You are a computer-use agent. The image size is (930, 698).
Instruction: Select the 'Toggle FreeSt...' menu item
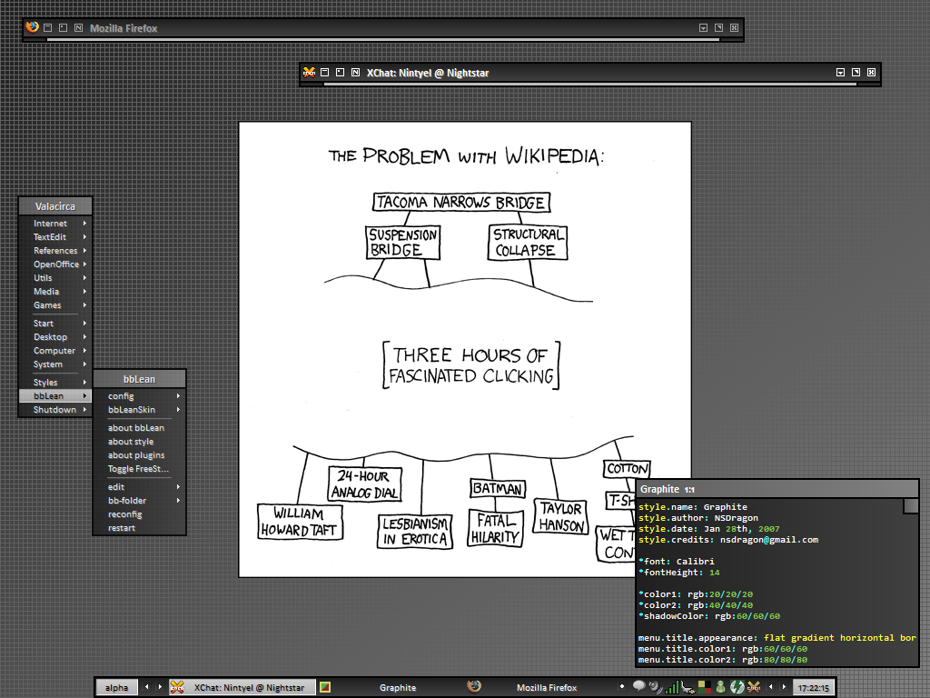click(x=139, y=469)
